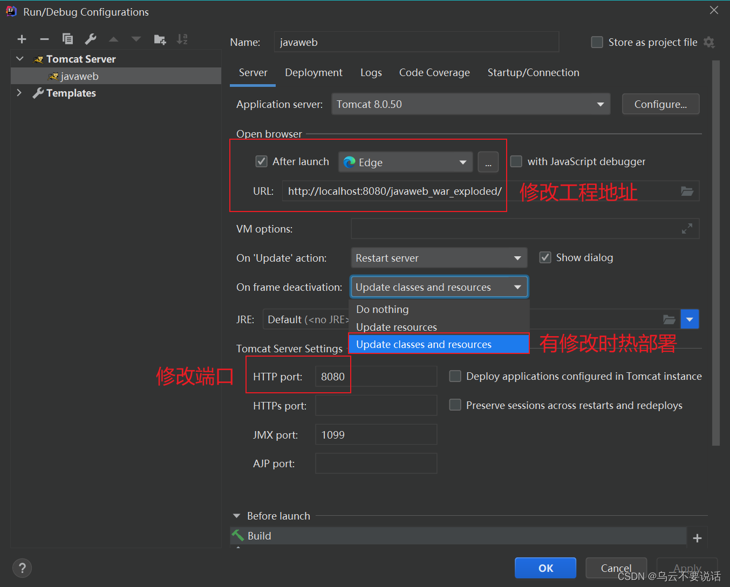
Task: Click the Configure... button
Action: point(660,104)
